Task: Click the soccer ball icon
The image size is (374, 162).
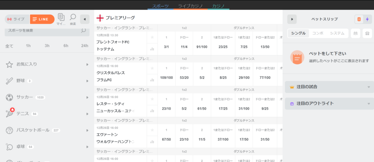Action: [9, 97]
